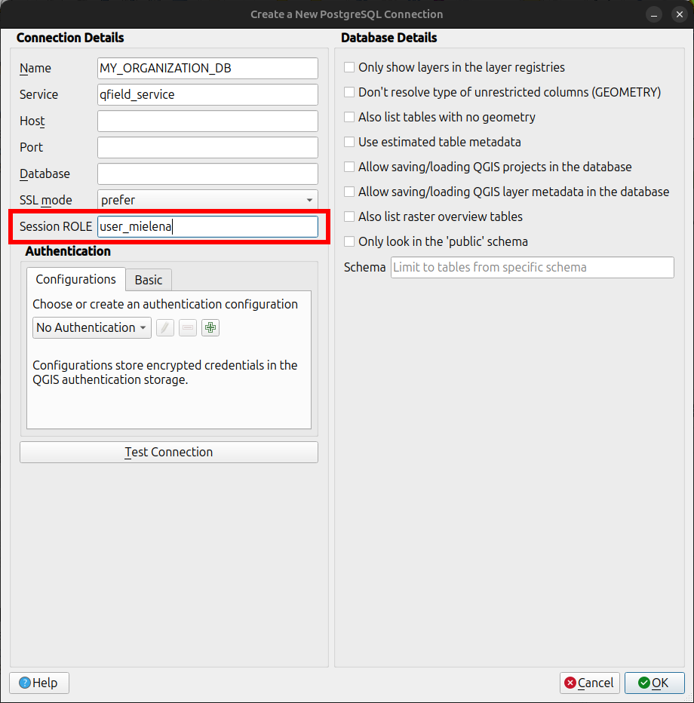This screenshot has height=703, width=694.
Task: Enable 'Also list tables with no geometry'
Action: 349,117
